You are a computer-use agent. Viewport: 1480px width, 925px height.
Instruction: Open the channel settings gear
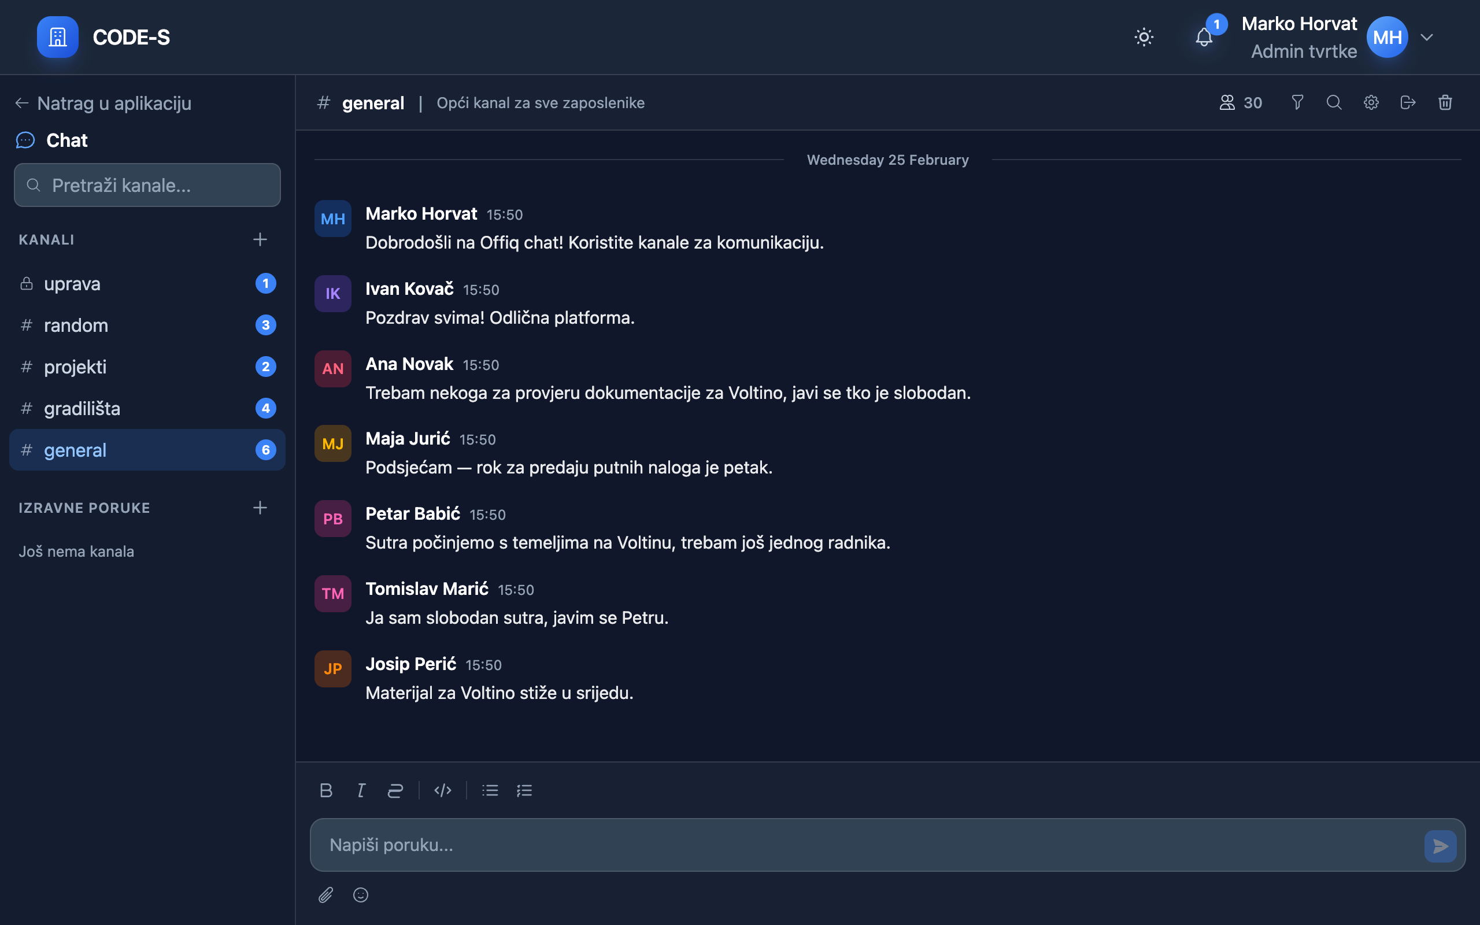(1371, 103)
